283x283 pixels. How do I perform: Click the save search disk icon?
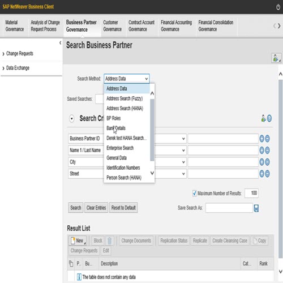[x=256, y=208]
